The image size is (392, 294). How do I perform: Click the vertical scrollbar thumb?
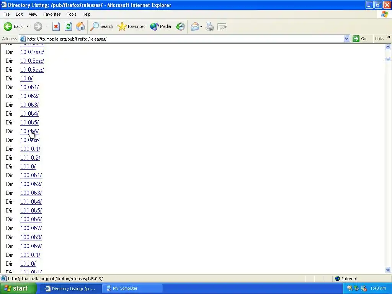[x=388, y=59]
